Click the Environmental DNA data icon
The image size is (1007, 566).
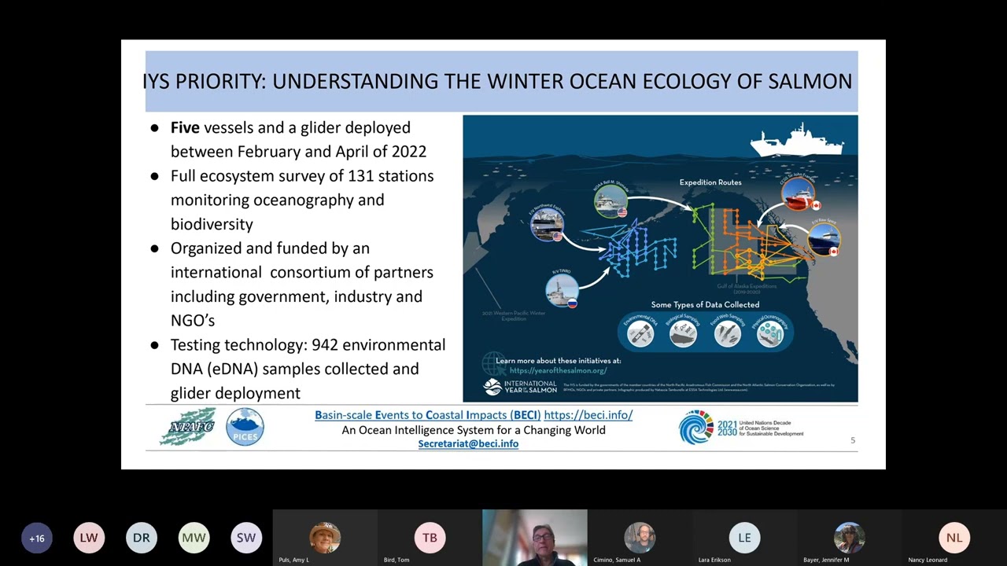point(640,334)
